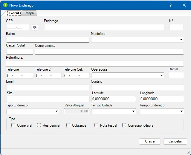This screenshot has width=191, height=155.
Task: Open the Município dropdown
Action: tap(181, 40)
